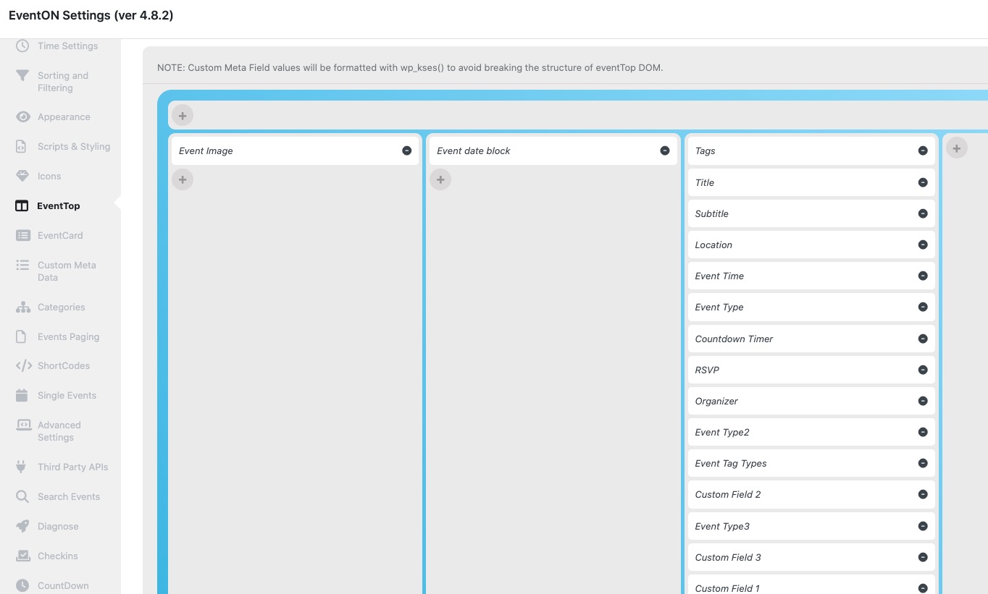Select the Event date block field box
Screen dimensions: 988x594
pos(553,150)
